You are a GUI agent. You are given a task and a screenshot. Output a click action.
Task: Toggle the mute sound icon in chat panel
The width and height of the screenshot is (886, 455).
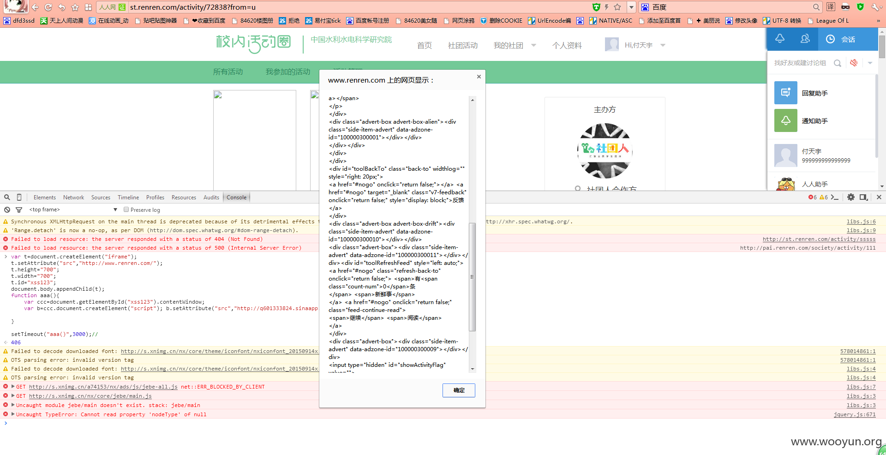[854, 63]
